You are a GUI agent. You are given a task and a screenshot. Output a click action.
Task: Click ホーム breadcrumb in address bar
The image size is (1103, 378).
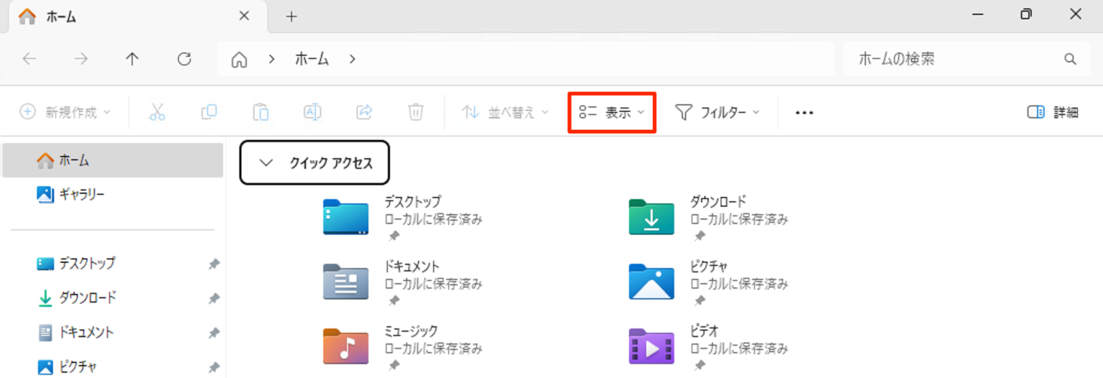[x=312, y=60]
